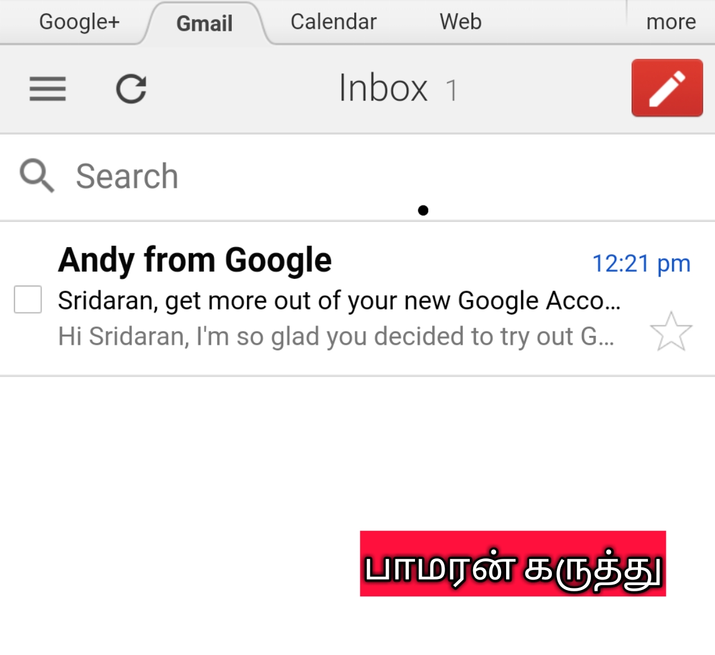The height and width of the screenshot is (655, 715).
Task: Open the email from Andy from Google
Action: [357, 298]
